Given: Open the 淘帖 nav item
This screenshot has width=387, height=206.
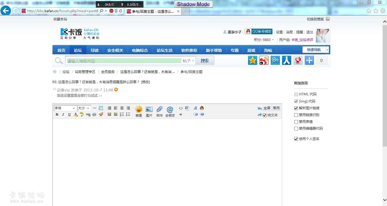Looking at the screenshot, I should pyautogui.click(x=268, y=50).
